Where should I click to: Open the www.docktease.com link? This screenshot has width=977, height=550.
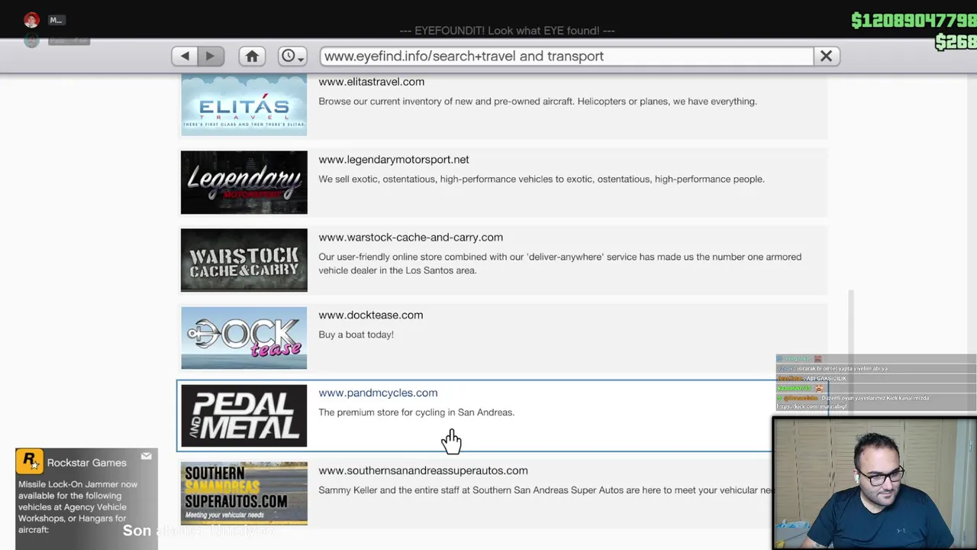[370, 315]
